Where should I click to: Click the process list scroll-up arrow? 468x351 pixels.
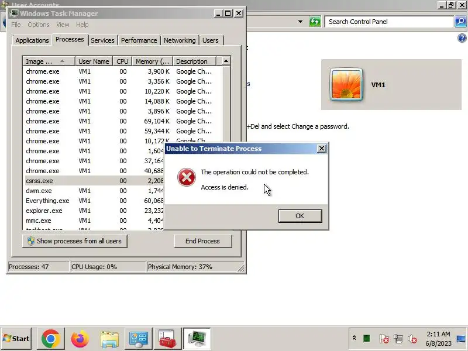pyautogui.click(x=226, y=61)
